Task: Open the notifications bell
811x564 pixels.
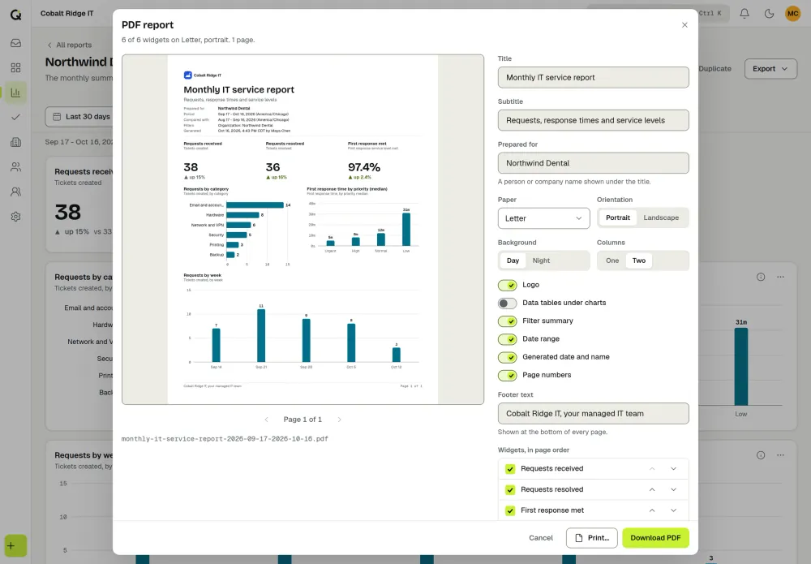Action: (744, 14)
